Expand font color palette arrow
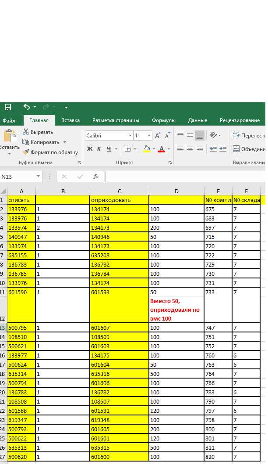 [169, 149]
